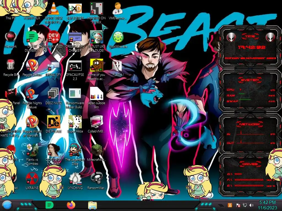The height and width of the screenshot is (211, 282).
Task: Launch VirusWire.exe lime icon
Action: click(118, 37)
